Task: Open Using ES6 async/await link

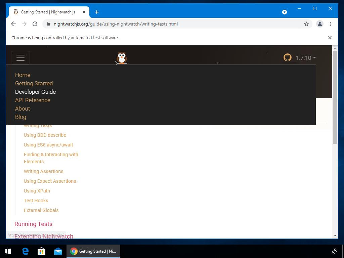Action: pyautogui.click(x=48, y=145)
